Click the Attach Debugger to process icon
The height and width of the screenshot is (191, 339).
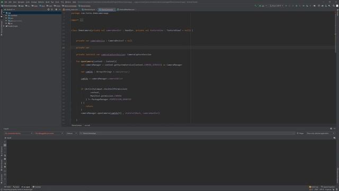(x=307, y=6)
